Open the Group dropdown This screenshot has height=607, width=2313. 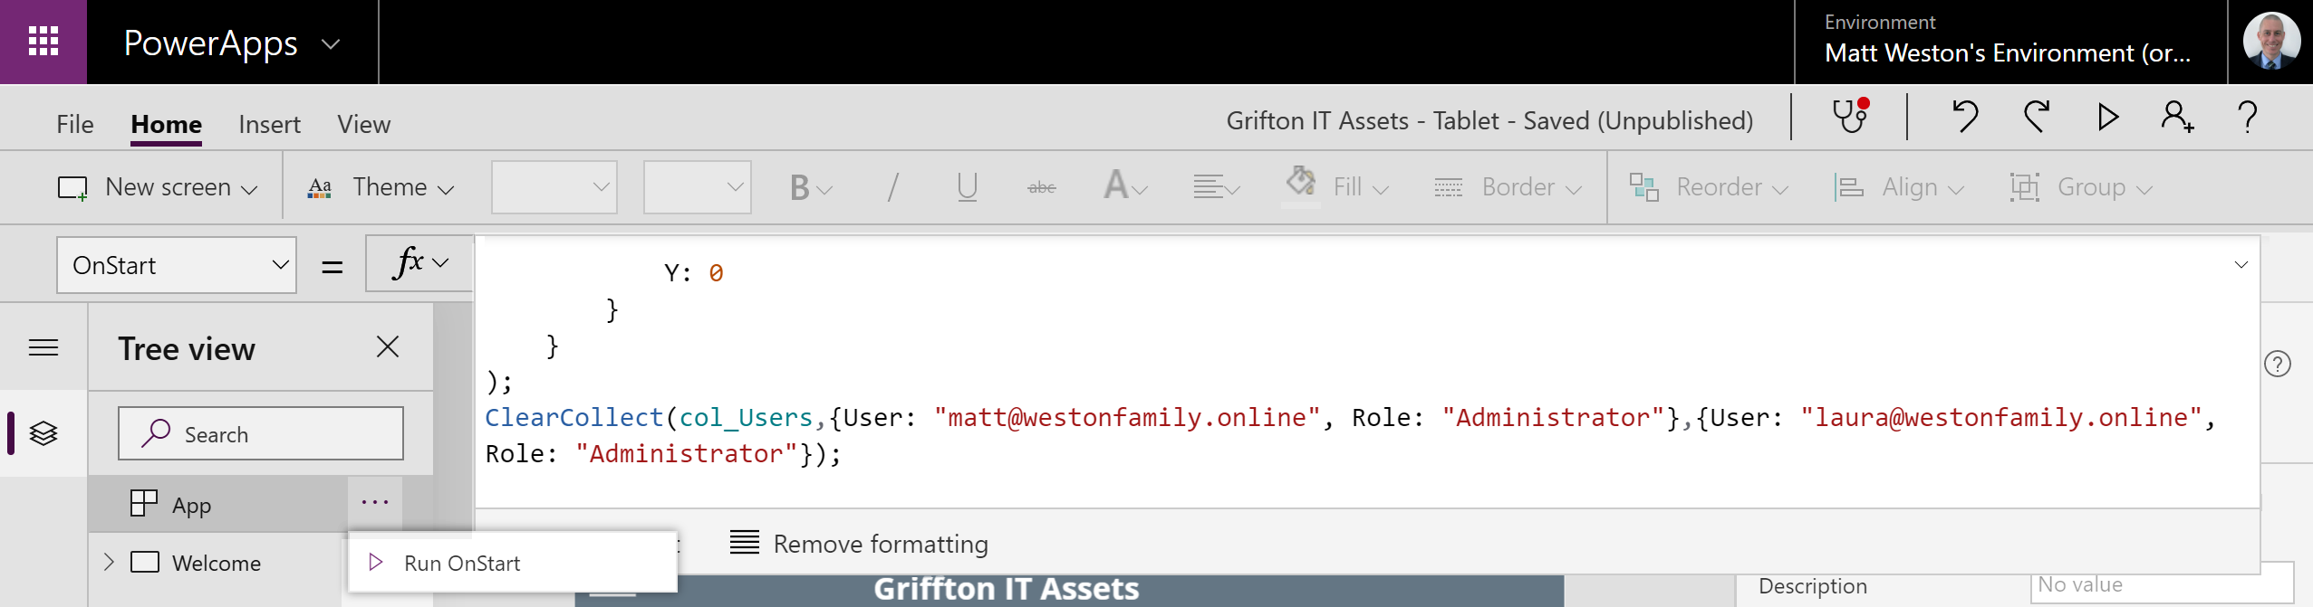[2080, 187]
